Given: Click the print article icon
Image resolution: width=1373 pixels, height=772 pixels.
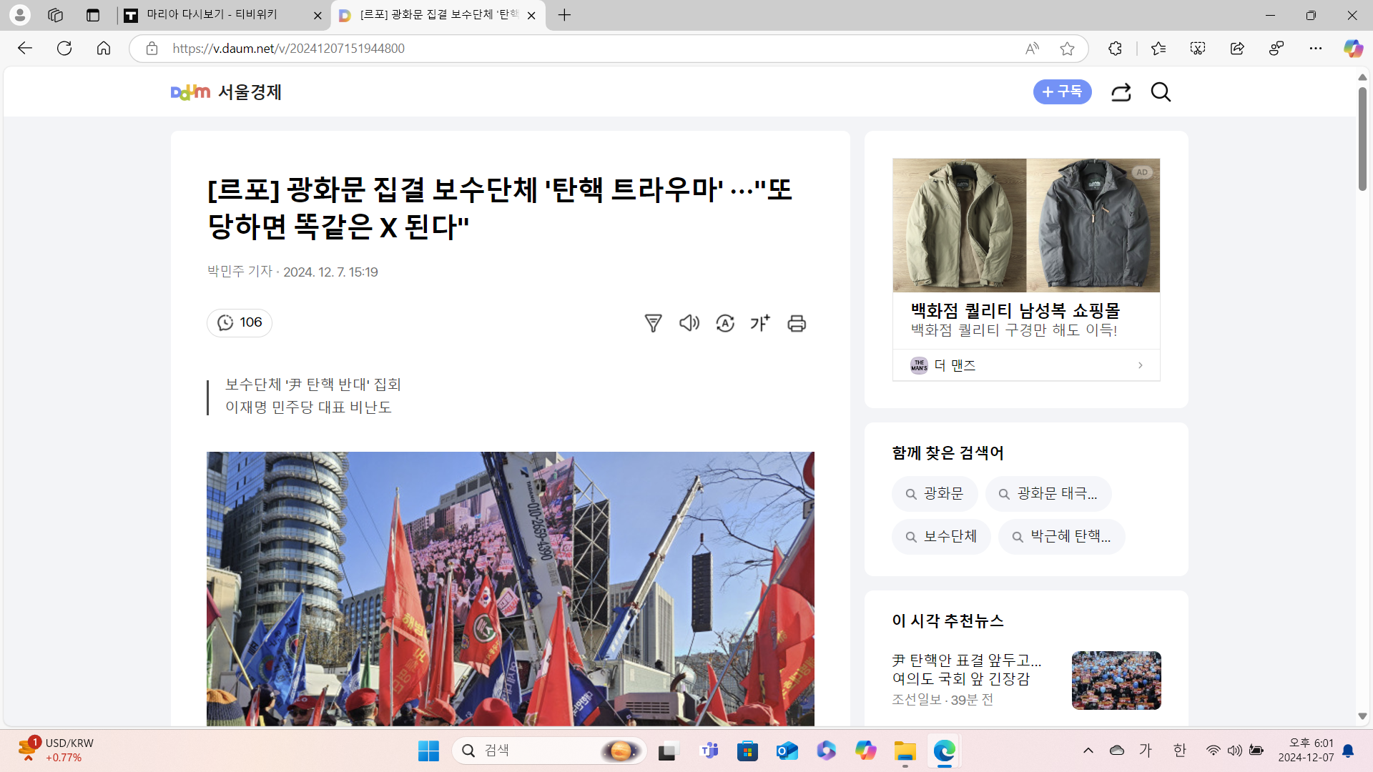Looking at the screenshot, I should click(797, 323).
